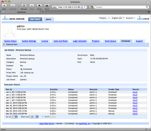Screen dimensions: 151x131
Task: Open result link for Jan 4, 2011 run
Action: [135, 92]
